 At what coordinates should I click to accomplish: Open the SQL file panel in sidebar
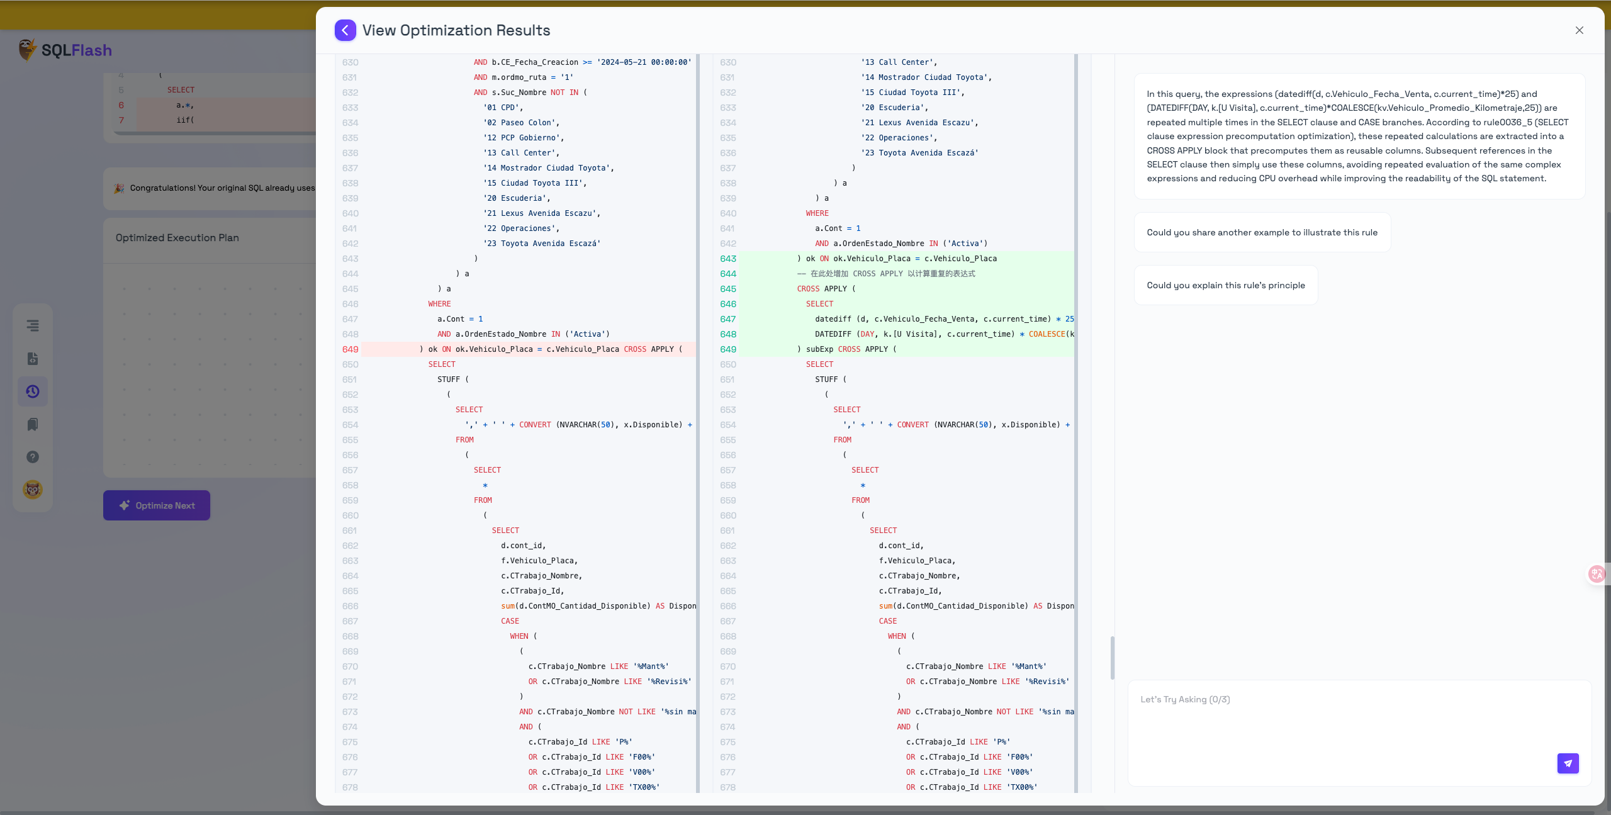(x=33, y=359)
